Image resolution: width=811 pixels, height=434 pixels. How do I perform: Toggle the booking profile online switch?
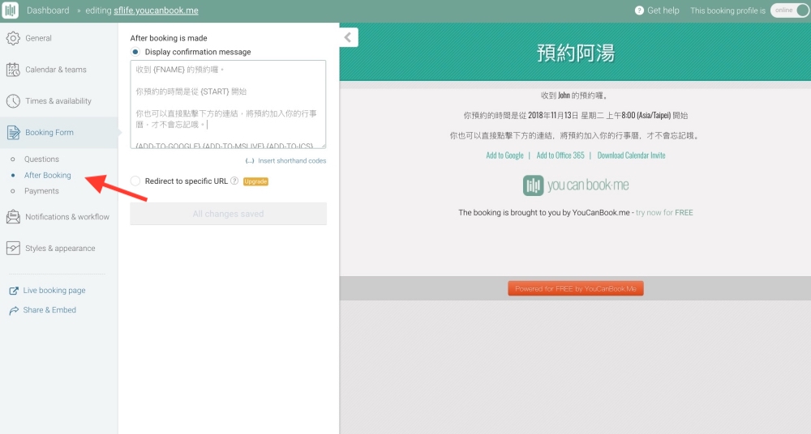pos(789,11)
